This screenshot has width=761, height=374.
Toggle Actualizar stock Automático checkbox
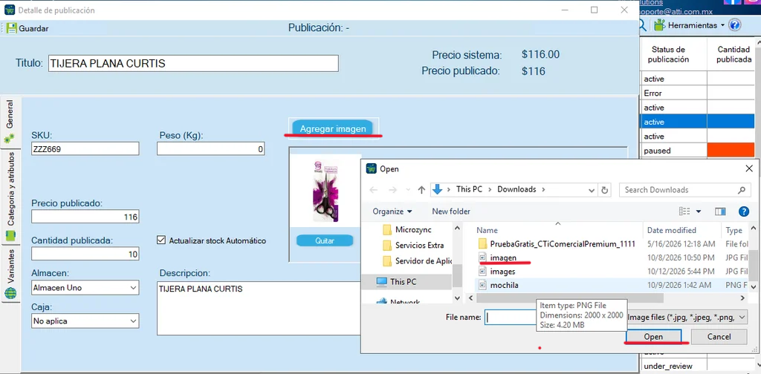click(161, 240)
